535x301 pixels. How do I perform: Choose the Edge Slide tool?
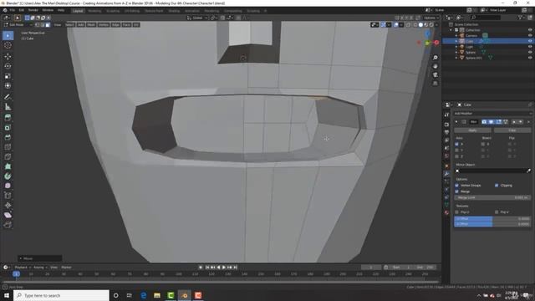pos(8,196)
